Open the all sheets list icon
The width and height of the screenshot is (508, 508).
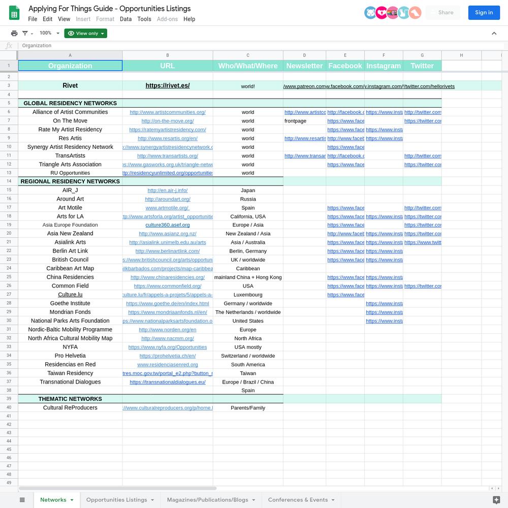[22, 500]
